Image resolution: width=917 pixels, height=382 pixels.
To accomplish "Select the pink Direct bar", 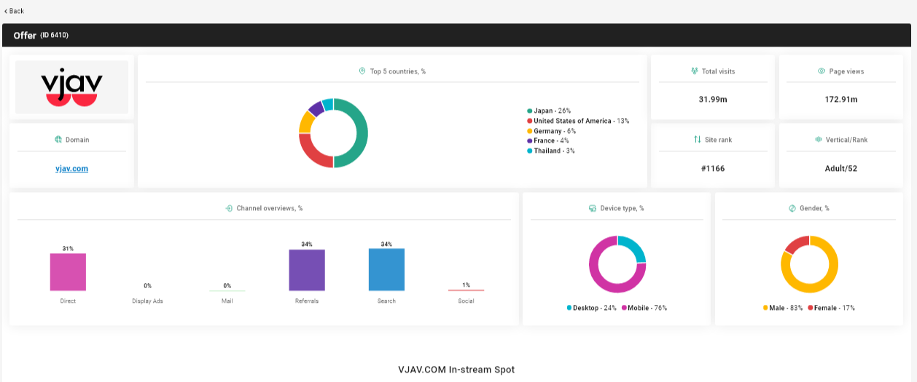I will click(x=68, y=272).
